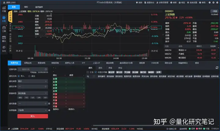Click the 撤全部 cancel-all button
The height and width of the screenshot is (131, 220).
(112, 72)
